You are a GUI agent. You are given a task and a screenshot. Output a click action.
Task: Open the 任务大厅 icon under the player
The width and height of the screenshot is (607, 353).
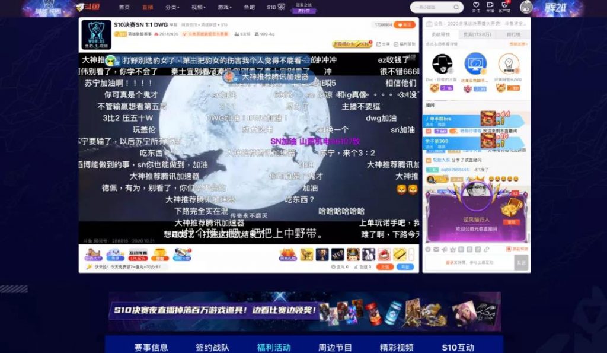tap(93, 255)
